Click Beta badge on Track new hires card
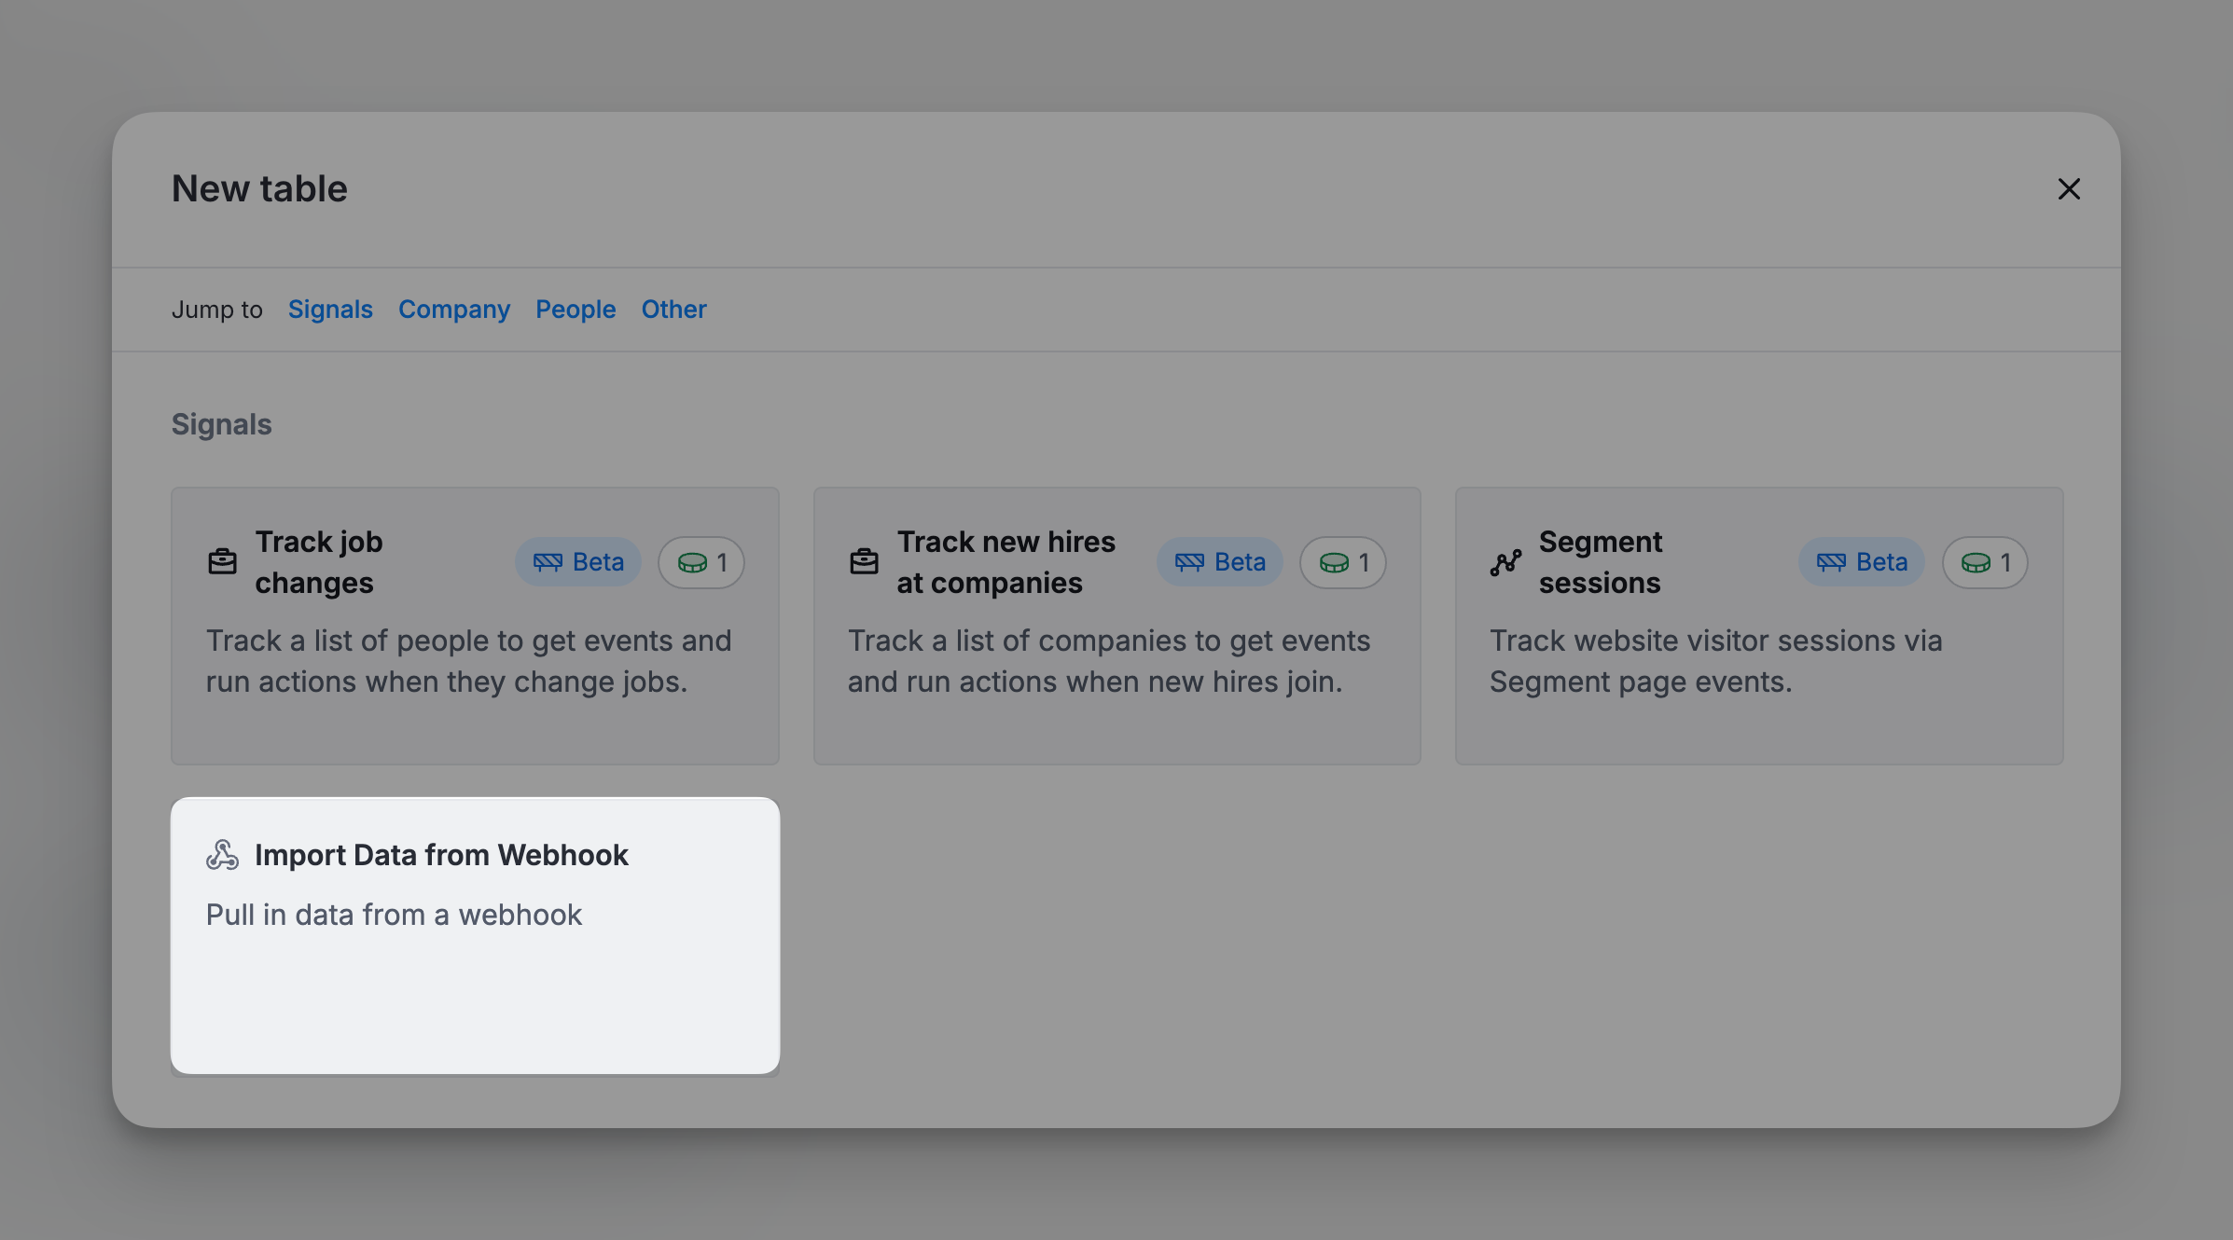 (x=1220, y=562)
